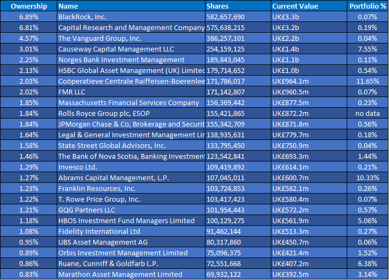Click the 6.81% ownership value
The image size is (389, 280).
click(29, 27)
